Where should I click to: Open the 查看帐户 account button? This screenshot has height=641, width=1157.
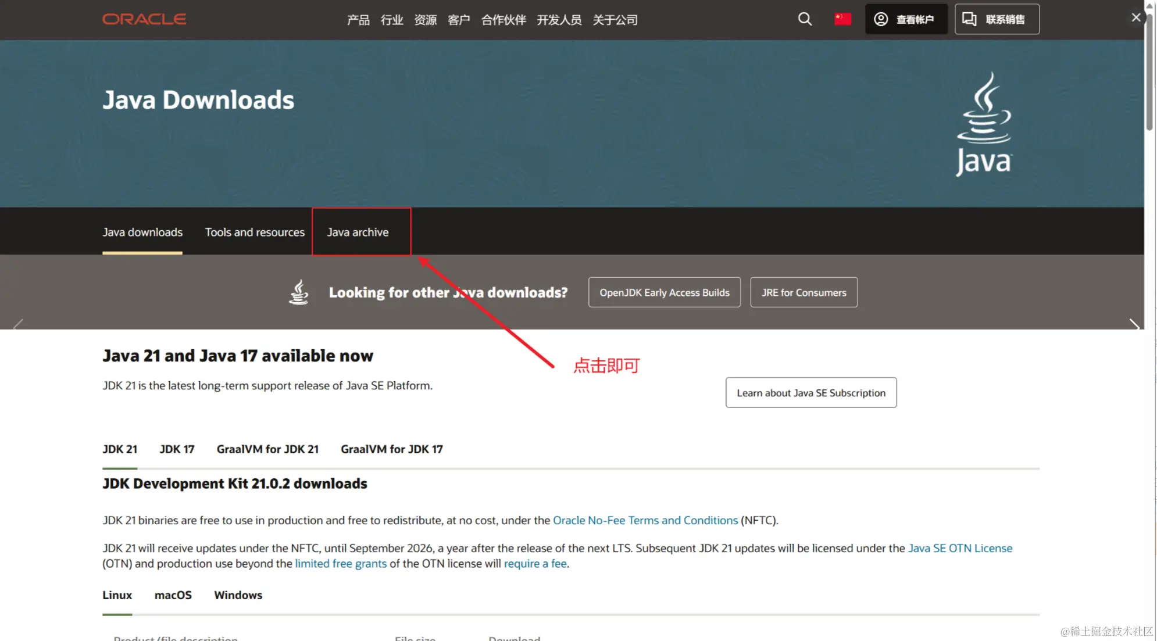click(x=906, y=19)
